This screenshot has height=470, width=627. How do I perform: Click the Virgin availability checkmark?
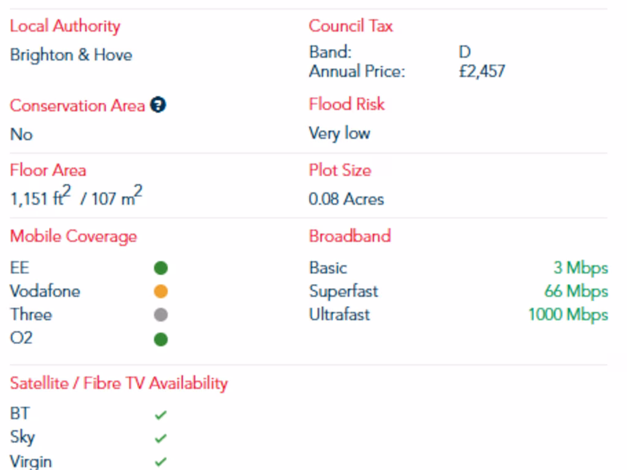click(160, 462)
